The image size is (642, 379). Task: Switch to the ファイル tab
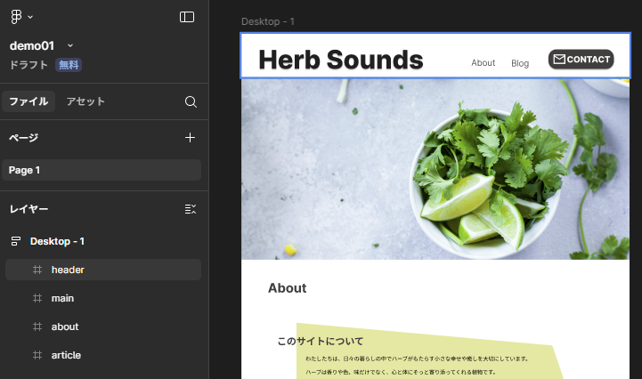(x=28, y=101)
